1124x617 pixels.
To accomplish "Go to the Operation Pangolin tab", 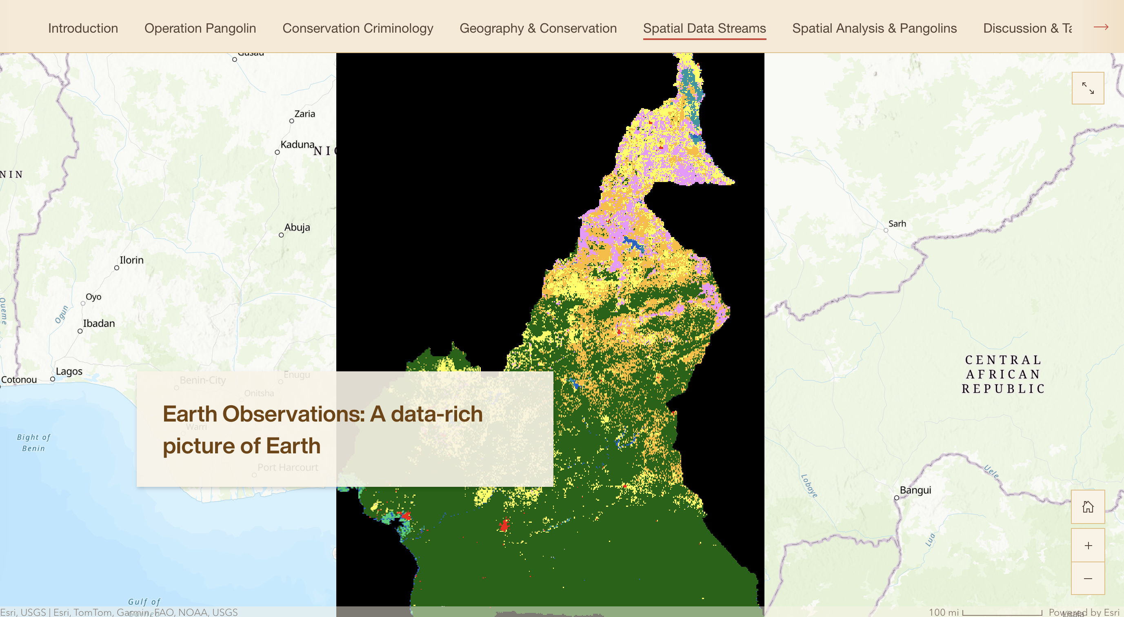I will pos(200,28).
